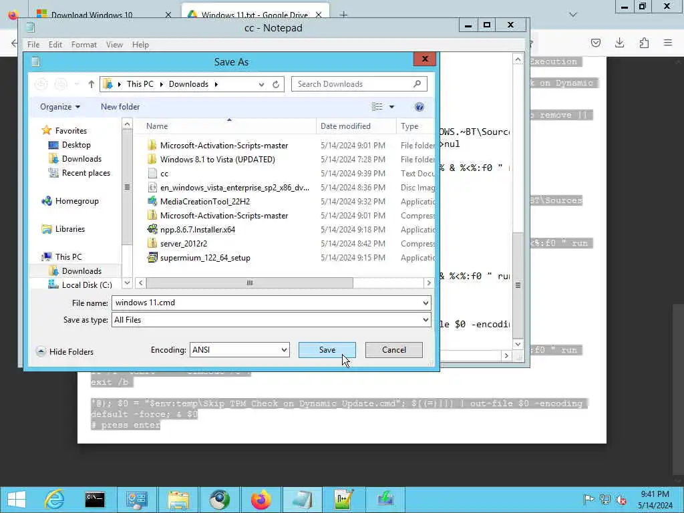Open Firefox extensions puzzle icon
Viewport: 684px width, 513px height.
644,43
